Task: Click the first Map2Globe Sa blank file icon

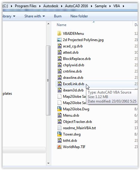Action: click(59, 96)
